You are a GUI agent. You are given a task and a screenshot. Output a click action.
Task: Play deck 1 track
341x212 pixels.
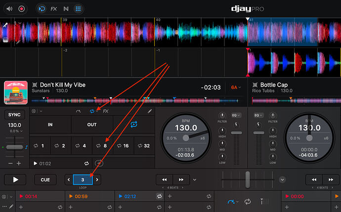pos(15,179)
